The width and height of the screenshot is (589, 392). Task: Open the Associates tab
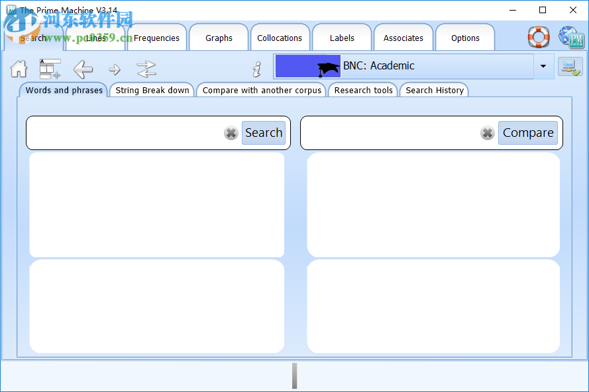coord(403,38)
